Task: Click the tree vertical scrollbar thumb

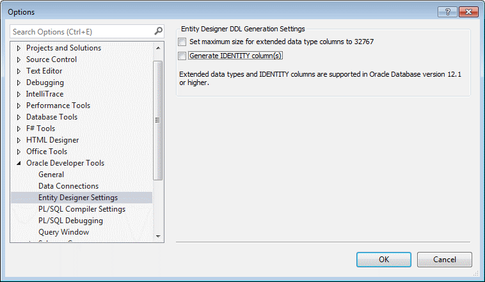Action: pos(158,120)
